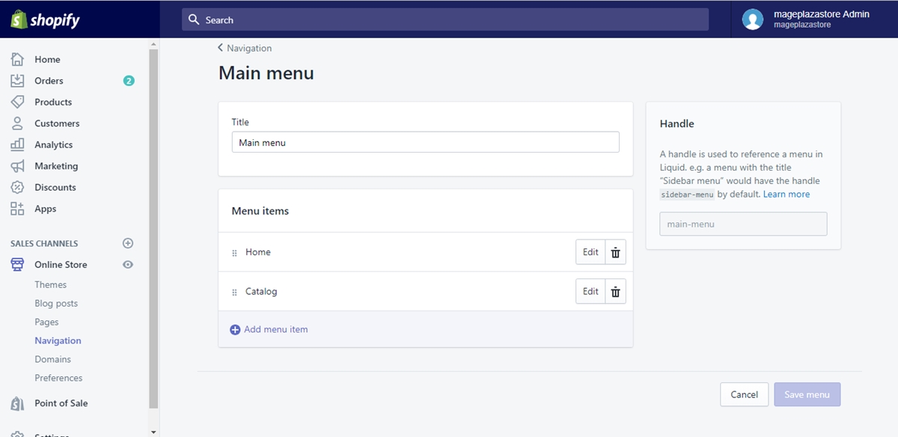Go to Domains under Online Store
The height and width of the screenshot is (437, 898).
(52, 359)
